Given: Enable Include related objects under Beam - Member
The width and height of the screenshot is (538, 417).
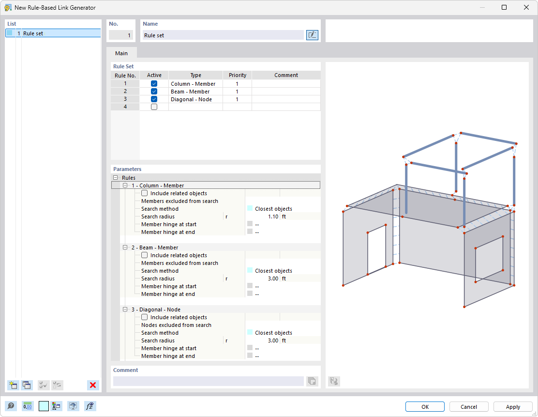Looking at the screenshot, I should tap(145, 255).
